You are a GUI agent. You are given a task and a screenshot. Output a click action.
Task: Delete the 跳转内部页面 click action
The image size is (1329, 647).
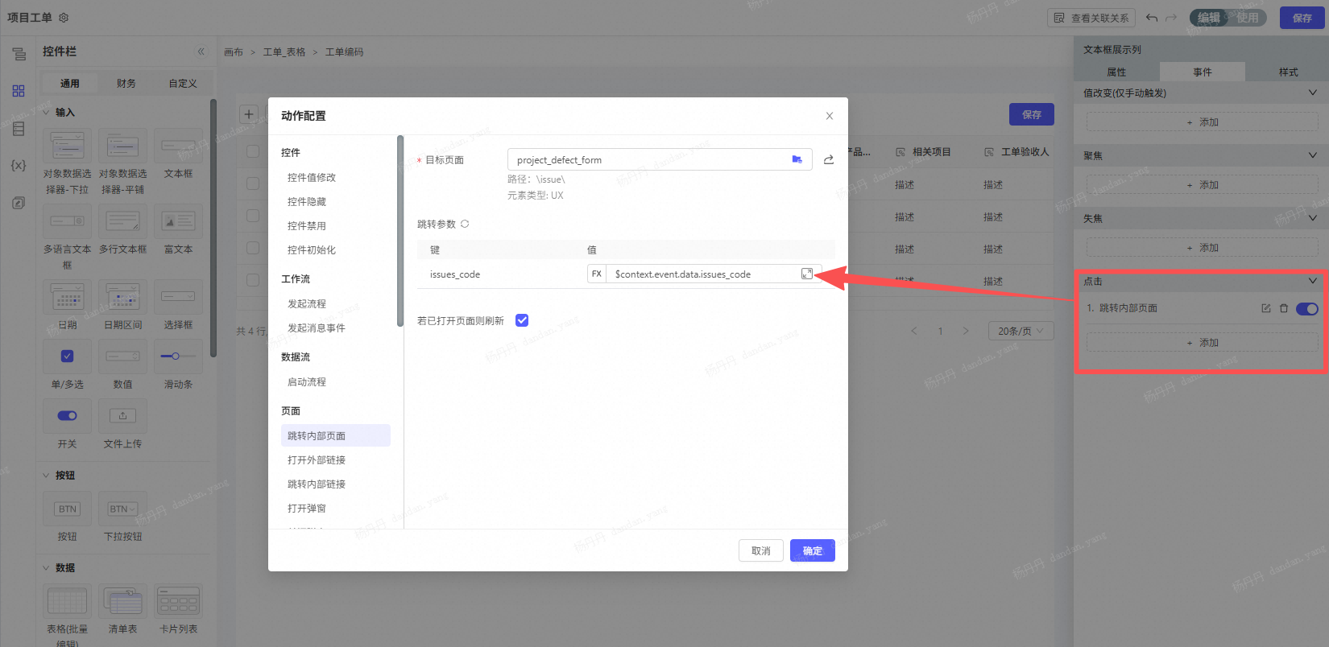point(1284,308)
